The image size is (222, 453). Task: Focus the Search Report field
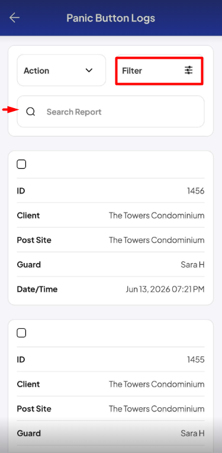(x=111, y=112)
